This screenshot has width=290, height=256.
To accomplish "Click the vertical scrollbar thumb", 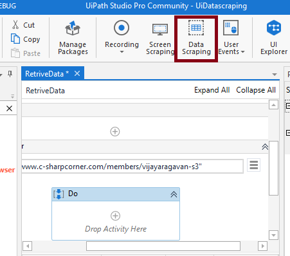I will pyautogui.click(x=273, y=168).
